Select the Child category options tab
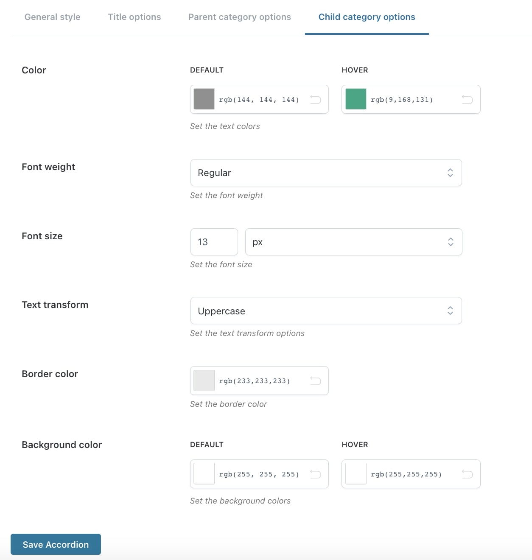The height and width of the screenshot is (560, 532). [367, 17]
